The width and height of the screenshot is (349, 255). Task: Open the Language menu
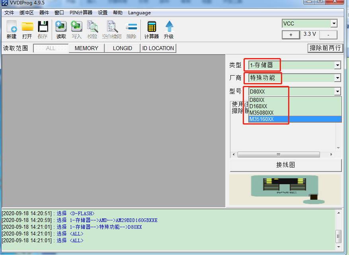(139, 13)
